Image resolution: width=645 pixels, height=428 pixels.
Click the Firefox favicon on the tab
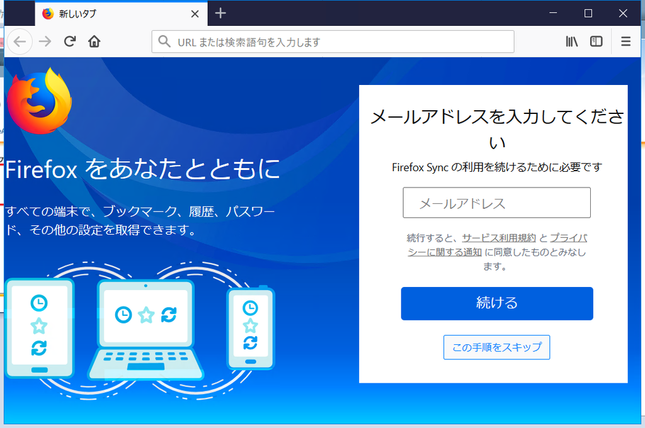coord(48,14)
